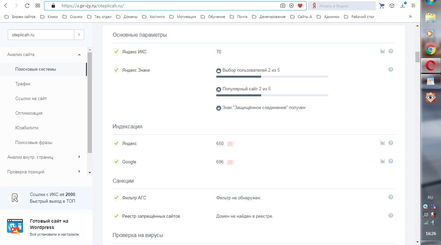Screen dimensions: 441x245
Task: Click the Opera icon in taskbar
Action: (431, 66)
